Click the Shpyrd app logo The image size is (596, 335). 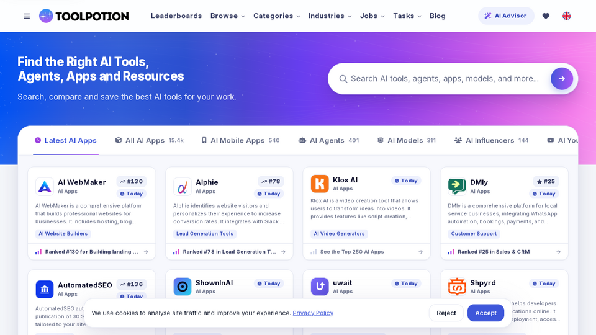click(457, 287)
